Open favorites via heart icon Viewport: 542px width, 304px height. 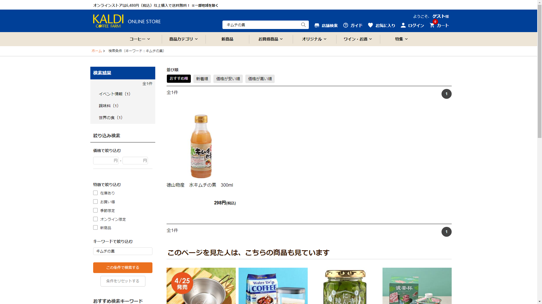point(370,25)
